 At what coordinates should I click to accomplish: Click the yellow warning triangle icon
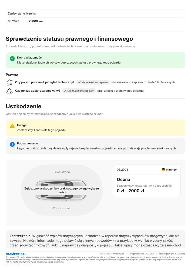(x=12, y=126)
